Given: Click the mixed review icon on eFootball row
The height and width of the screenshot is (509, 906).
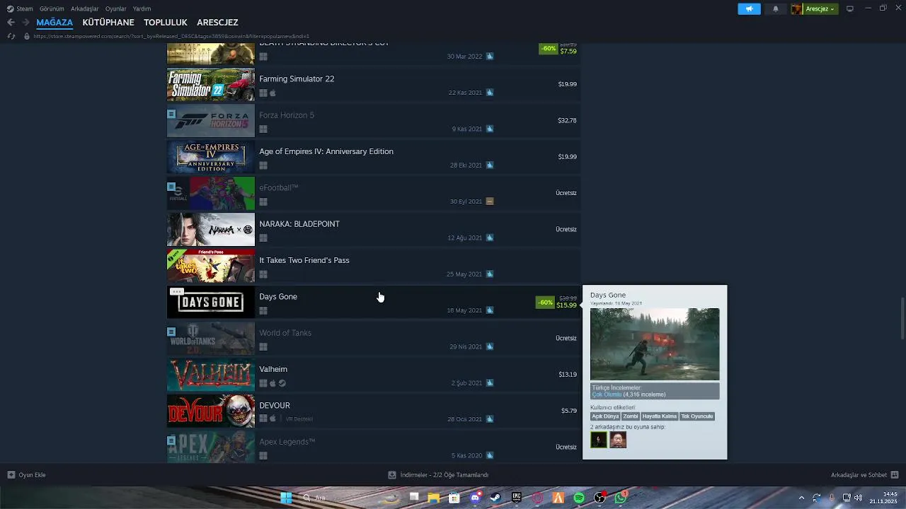Looking at the screenshot, I should 489,201.
